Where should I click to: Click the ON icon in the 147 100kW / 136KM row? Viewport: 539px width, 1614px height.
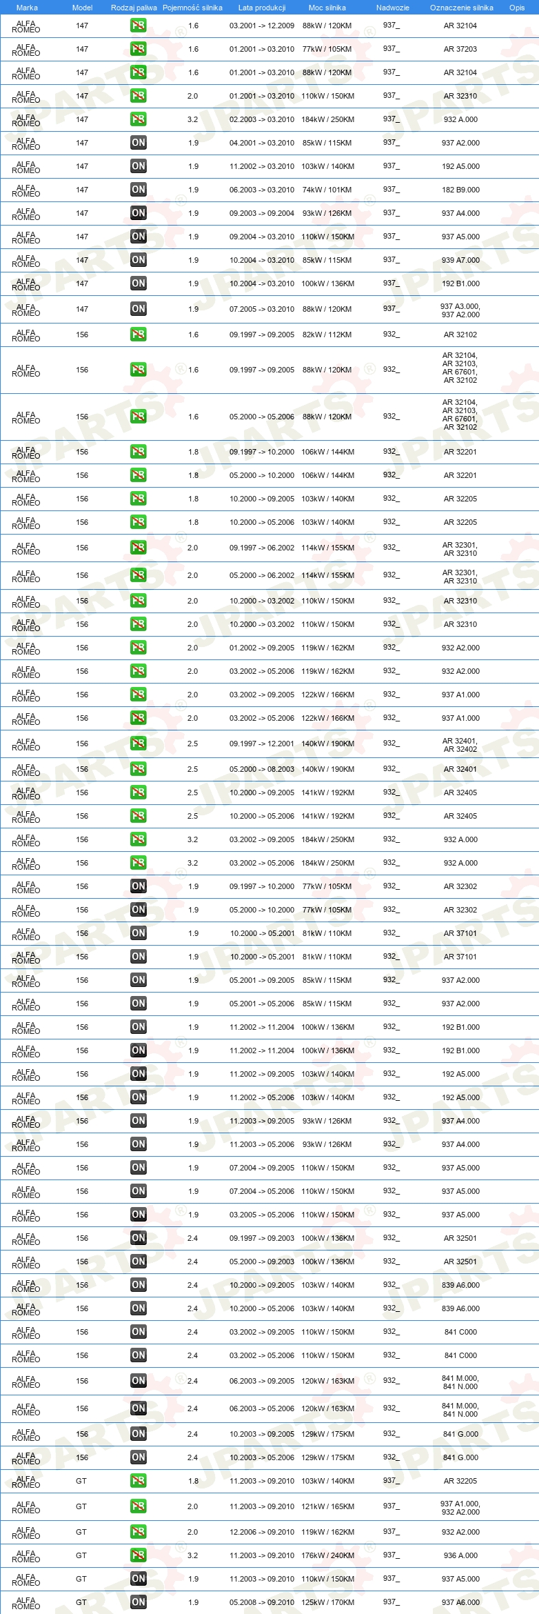tap(138, 283)
